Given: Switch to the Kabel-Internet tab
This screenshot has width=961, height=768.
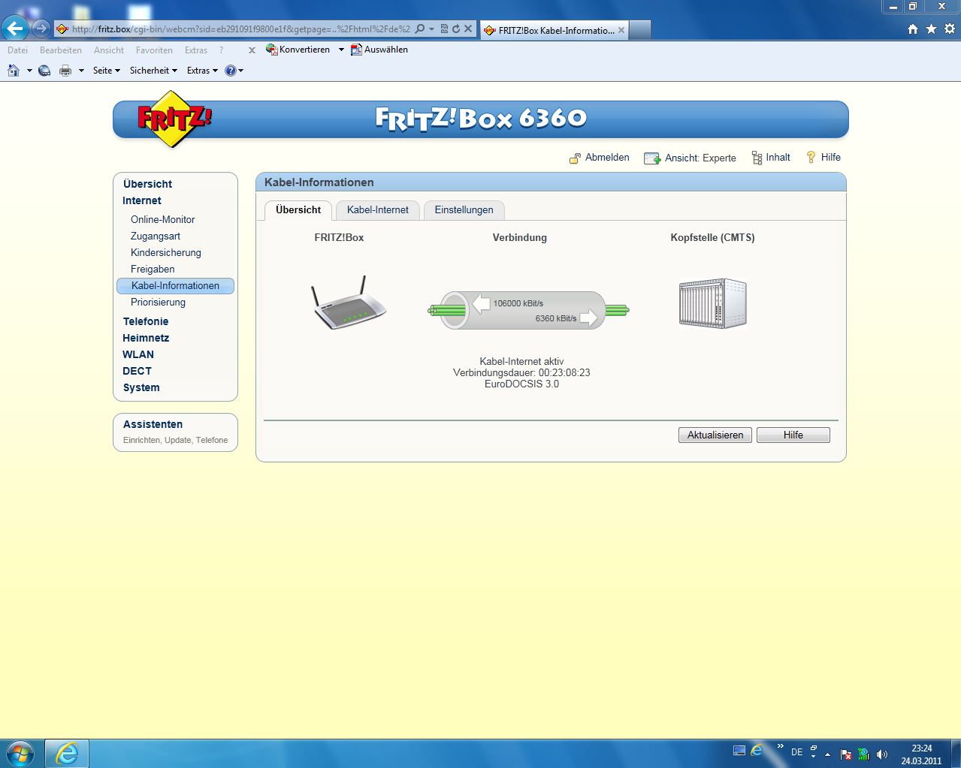Looking at the screenshot, I should 378,210.
